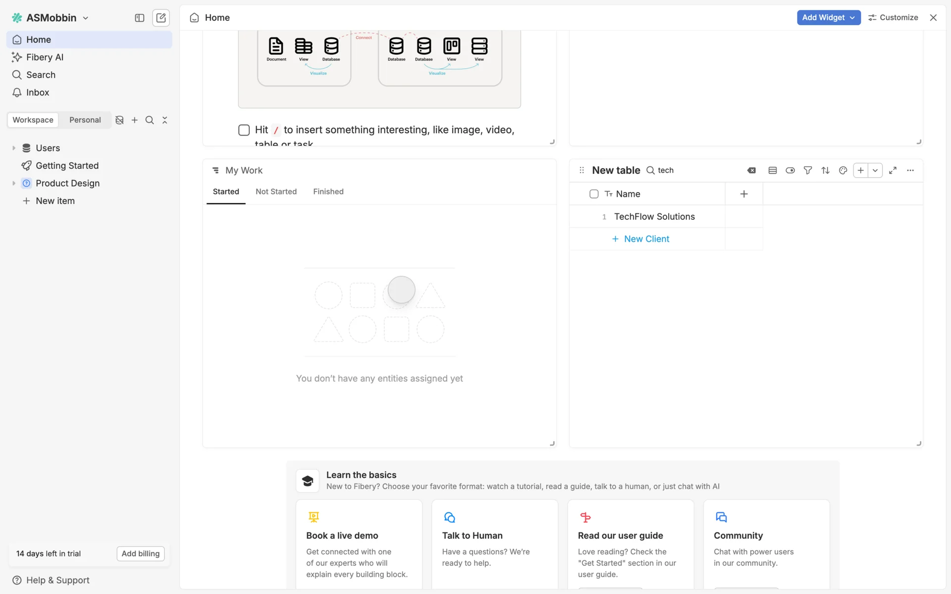The image size is (951, 594).
Task: Open Fibery AI from the sidebar
Action: [x=45, y=57]
